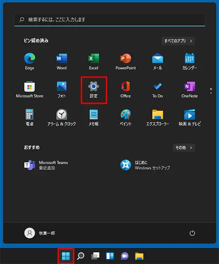Open Microsoft Teams recommended item
This screenshot has height=264, width=219.
pyautogui.click(x=46, y=165)
